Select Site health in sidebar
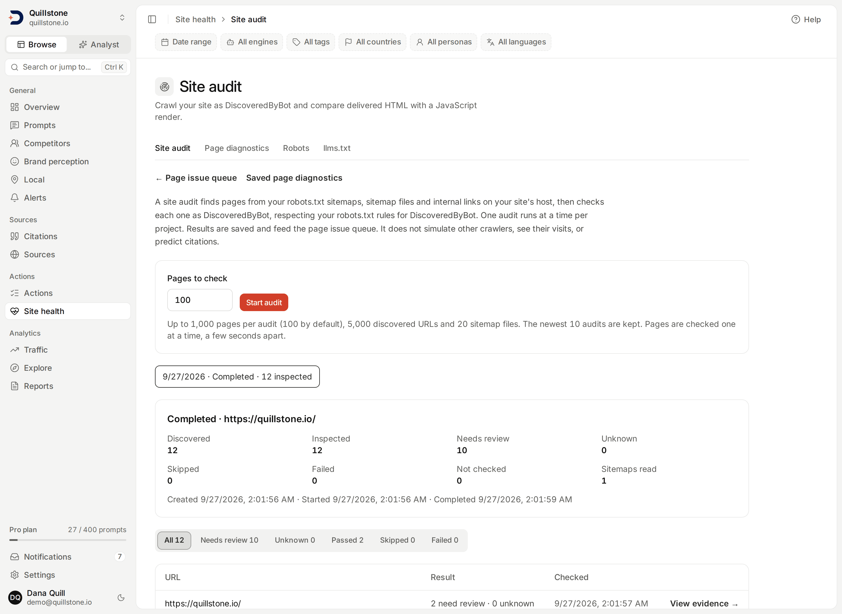 68,311
